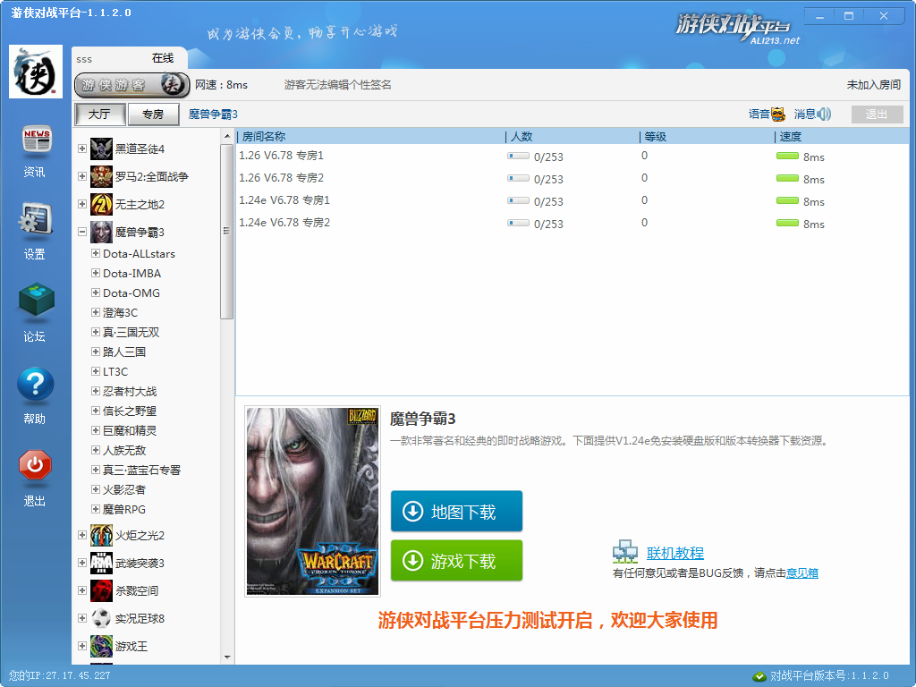Open the 资讯 news icon
The width and height of the screenshot is (916, 687).
36,140
